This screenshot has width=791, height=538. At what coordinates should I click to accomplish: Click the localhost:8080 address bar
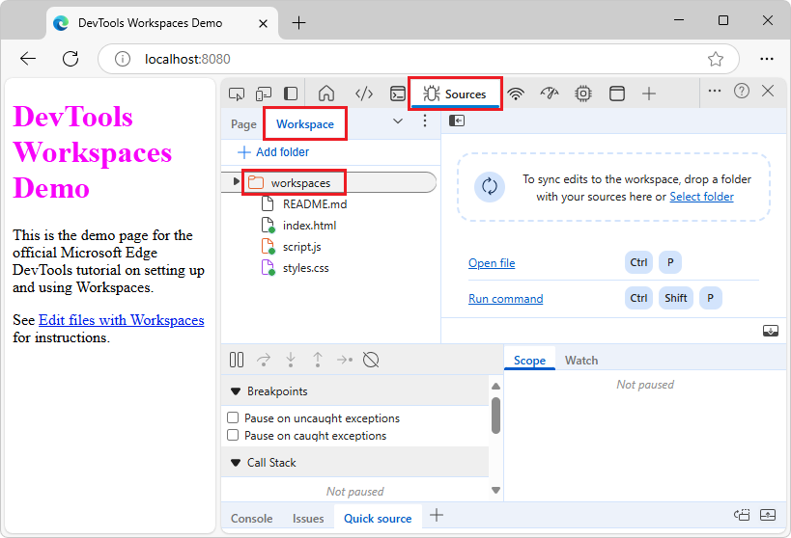[419, 59]
